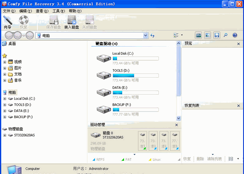Click Close Disk (关闭磁盘) icon
The width and height of the screenshot is (244, 174).
[90, 23]
